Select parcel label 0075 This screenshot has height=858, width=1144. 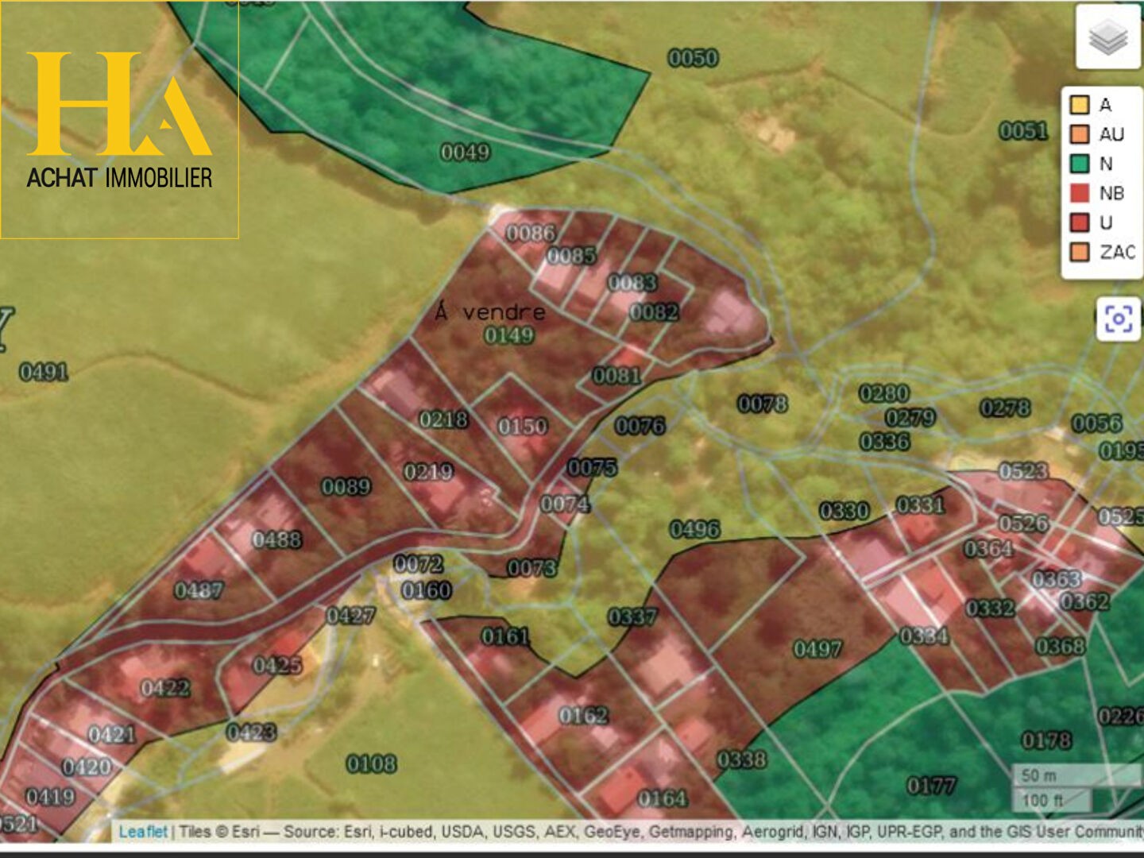point(592,467)
